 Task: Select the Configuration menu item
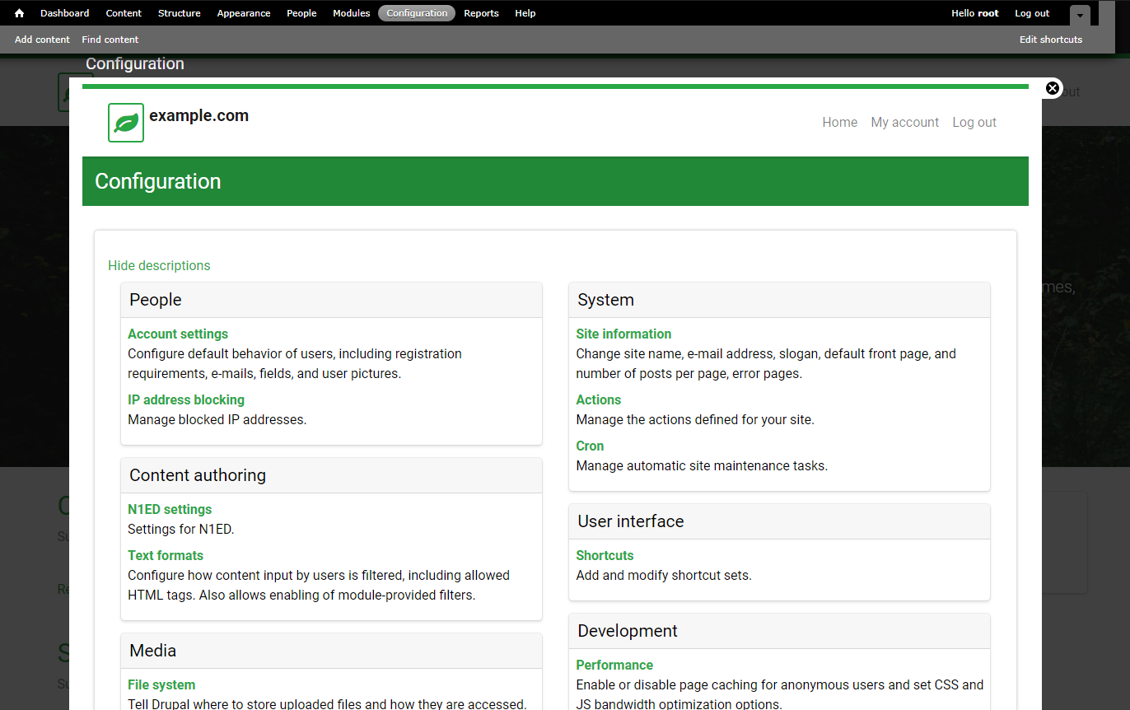417,13
